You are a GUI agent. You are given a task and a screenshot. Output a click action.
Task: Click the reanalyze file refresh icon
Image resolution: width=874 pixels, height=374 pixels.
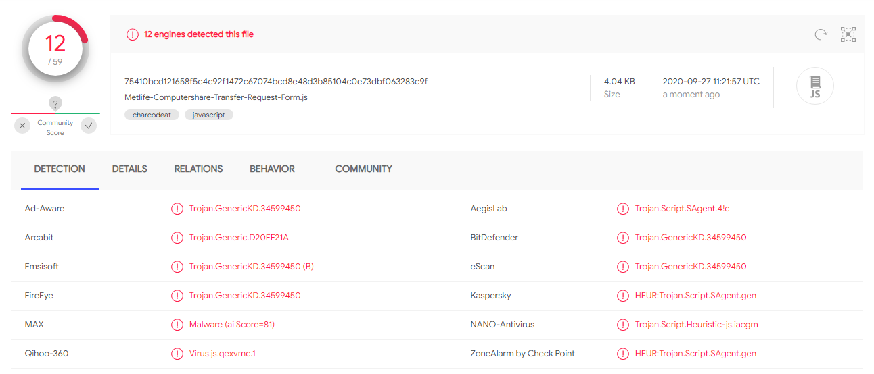[821, 34]
